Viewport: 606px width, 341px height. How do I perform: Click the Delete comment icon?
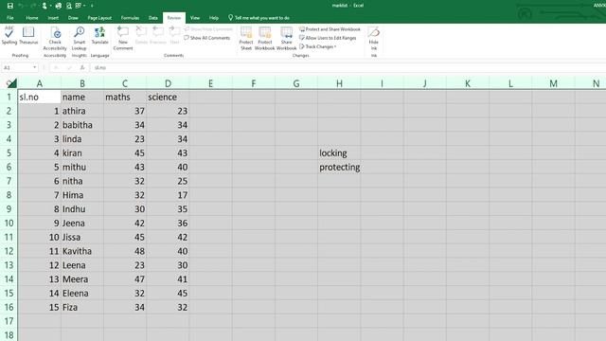click(141, 36)
